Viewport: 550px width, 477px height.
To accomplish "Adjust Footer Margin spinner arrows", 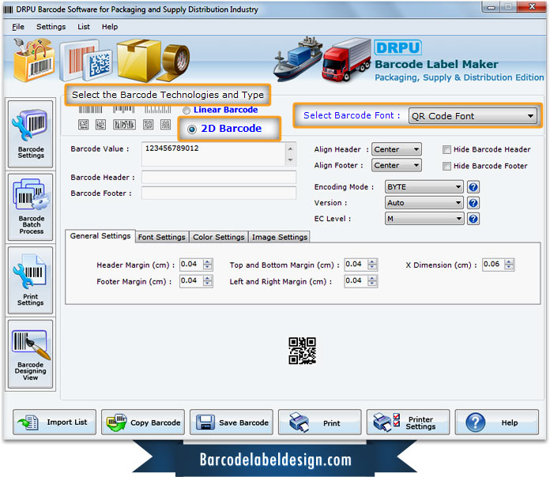I will click(x=208, y=280).
